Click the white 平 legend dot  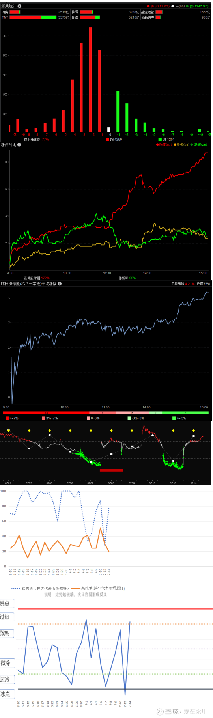(173, 6)
